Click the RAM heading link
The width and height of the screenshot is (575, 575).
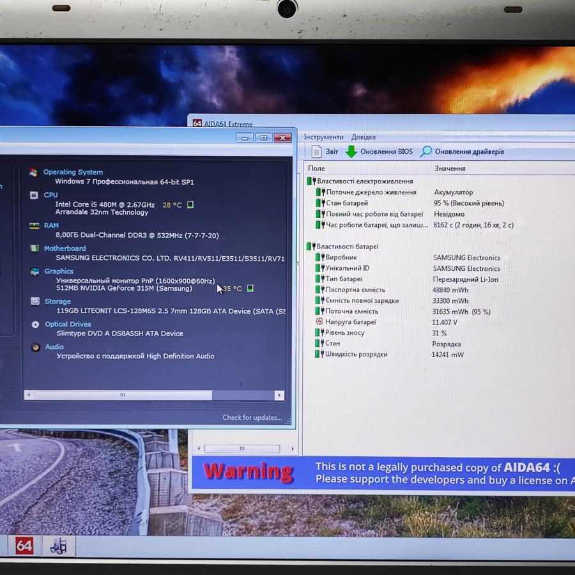point(51,226)
